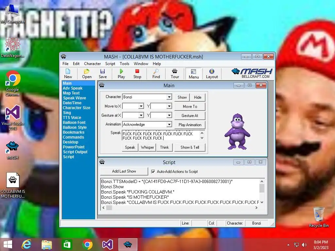Image resolution: width=335 pixels, height=251 pixels.
Task: Select the COLLABVM IS MOTHERFU... file icon
Action: (13, 186)
